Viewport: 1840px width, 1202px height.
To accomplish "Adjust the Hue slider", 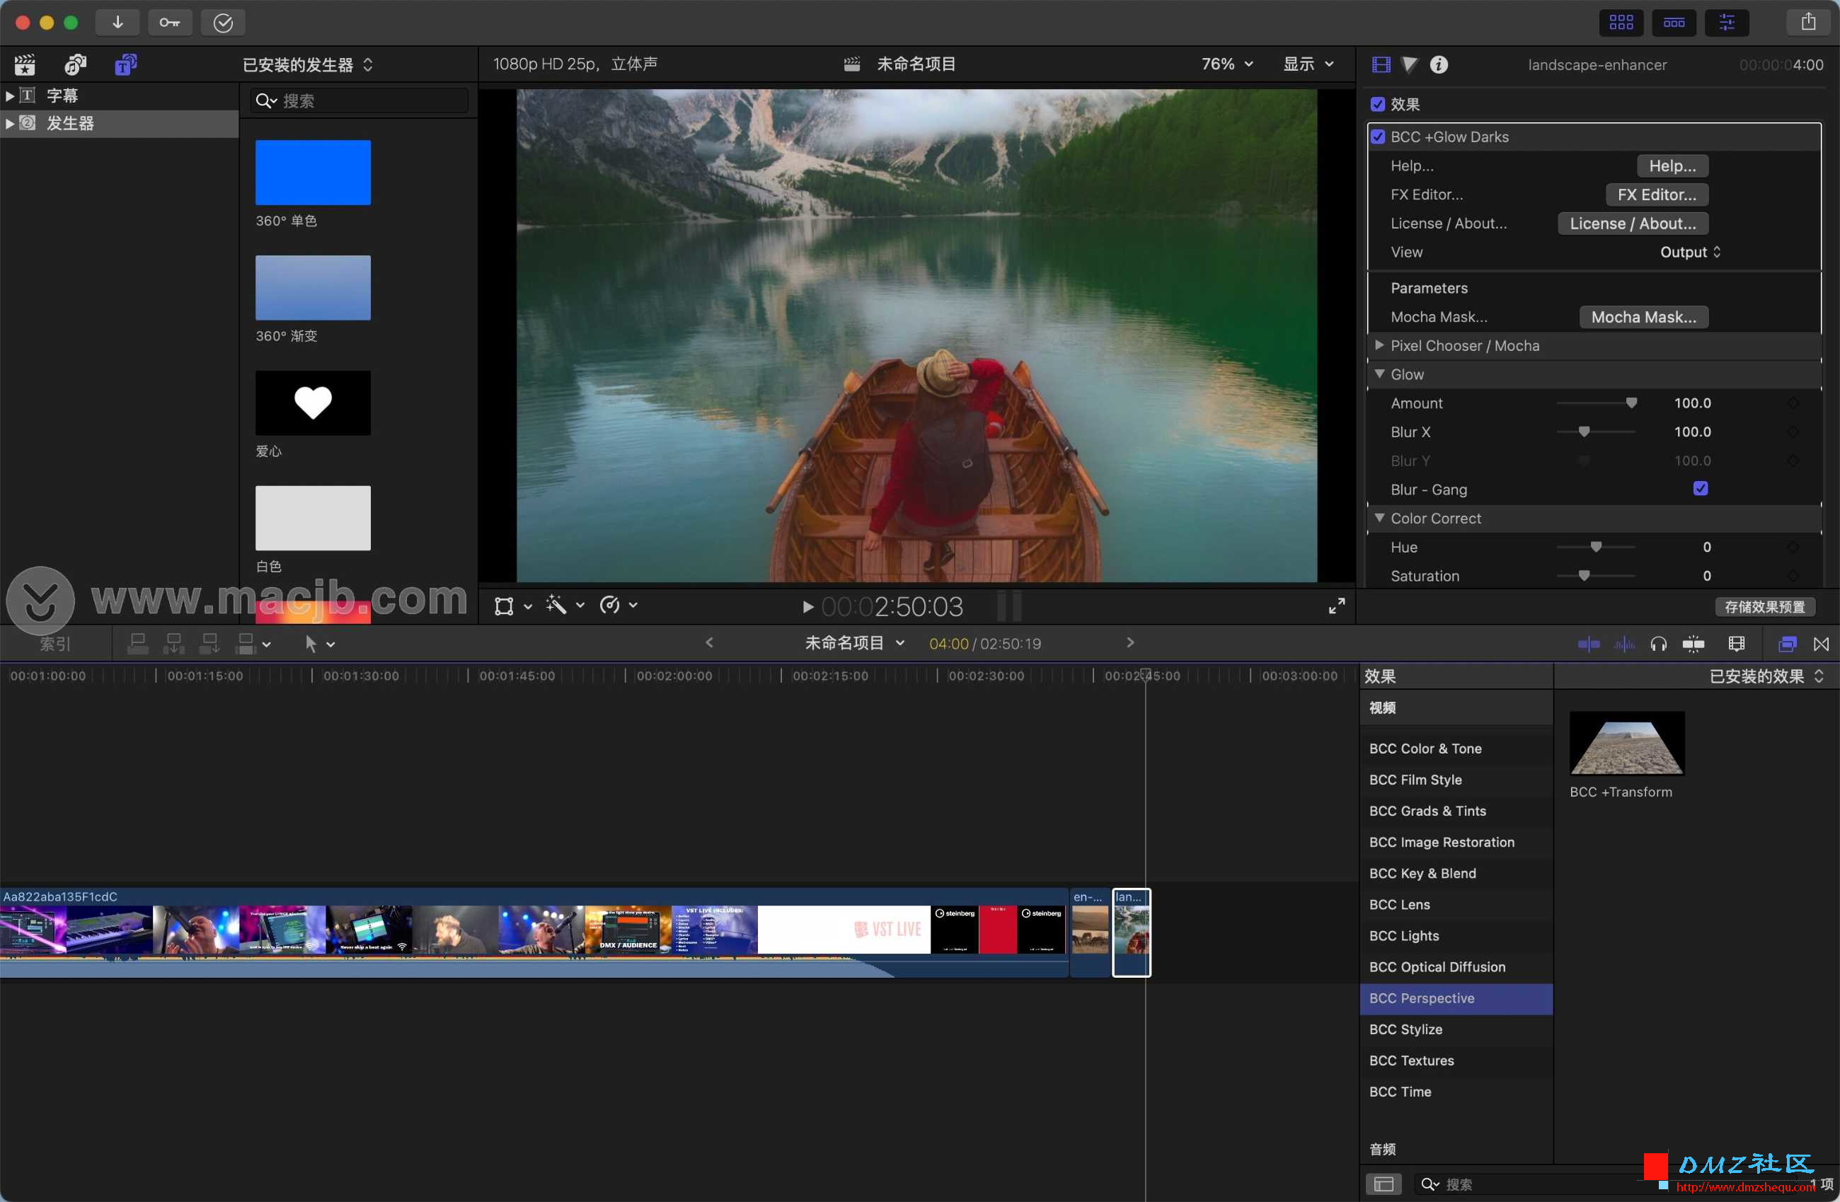I will point(1596,548).
